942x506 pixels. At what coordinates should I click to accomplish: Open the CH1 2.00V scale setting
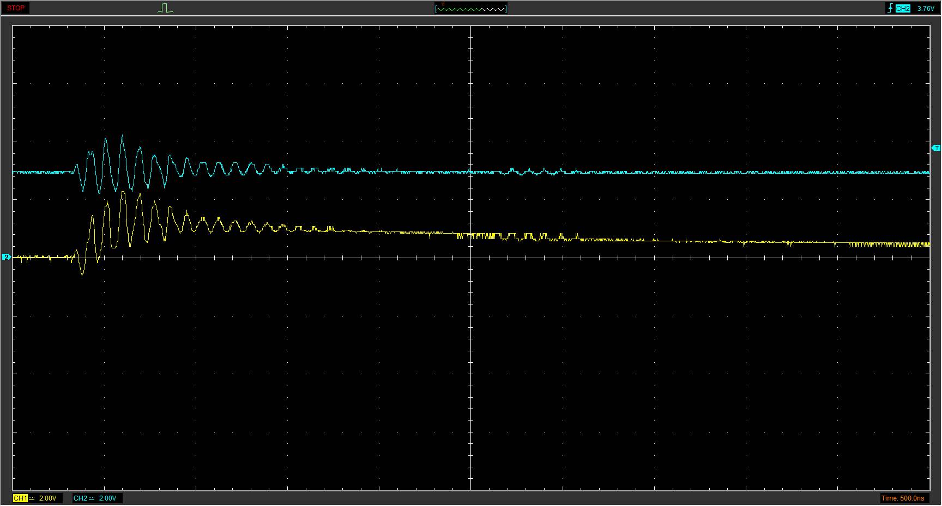tap(47, 498)
